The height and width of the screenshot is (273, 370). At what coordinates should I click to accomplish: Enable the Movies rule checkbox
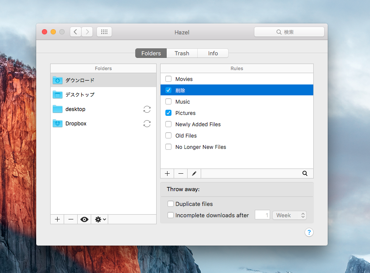(x=168, y=79)
